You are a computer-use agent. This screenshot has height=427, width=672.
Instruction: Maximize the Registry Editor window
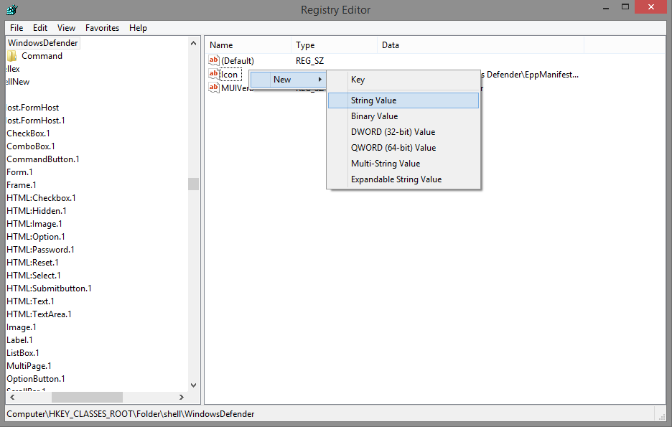(x=625, y=7)
